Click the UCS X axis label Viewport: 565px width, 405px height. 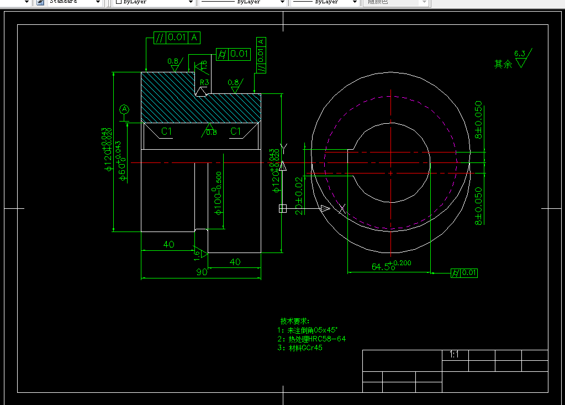(342, 208)
